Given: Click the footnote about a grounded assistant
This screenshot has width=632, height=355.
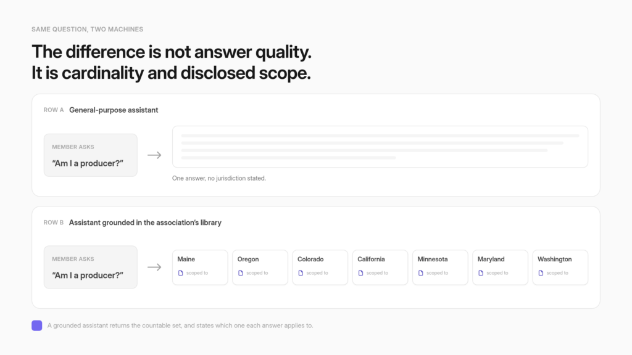Looking at the screenshot, I should click(180, 325).
